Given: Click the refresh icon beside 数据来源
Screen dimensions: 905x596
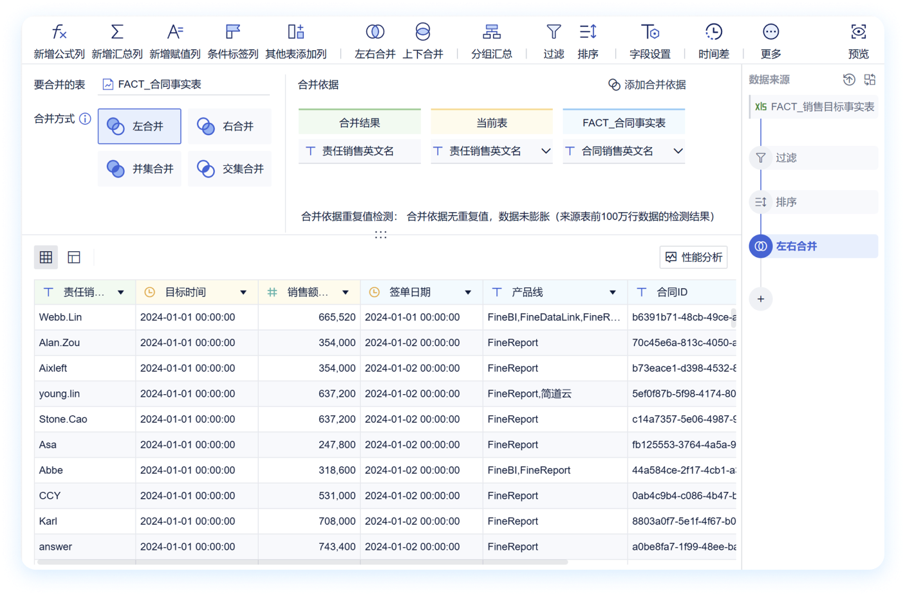Looking at the screenshot, I should click(x=849, y=80).
